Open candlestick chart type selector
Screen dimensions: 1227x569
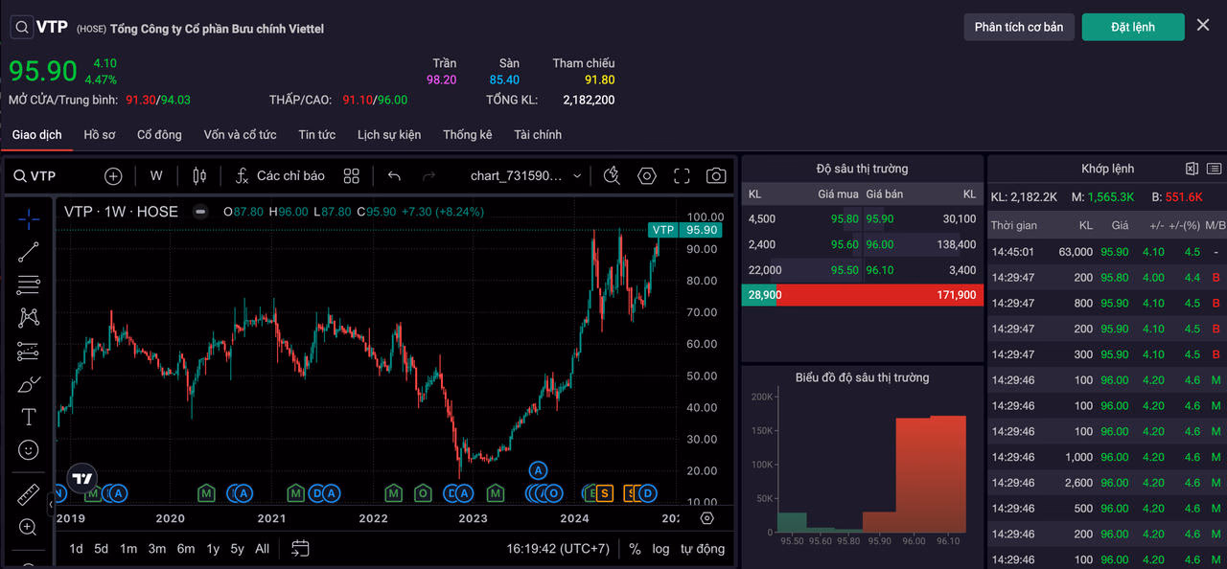(199, 176)
